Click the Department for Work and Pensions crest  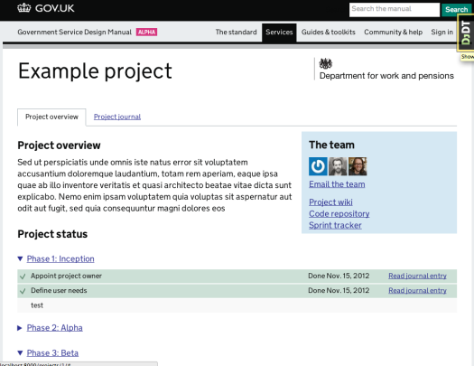pos(326,63)
